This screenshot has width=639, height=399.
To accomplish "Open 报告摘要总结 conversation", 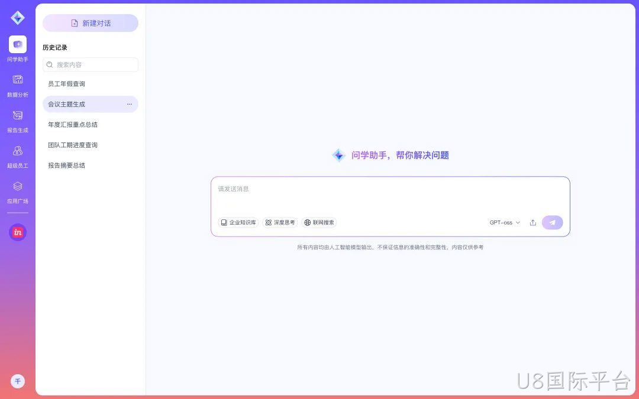I will pyautogui.click(x=91, y=166).
